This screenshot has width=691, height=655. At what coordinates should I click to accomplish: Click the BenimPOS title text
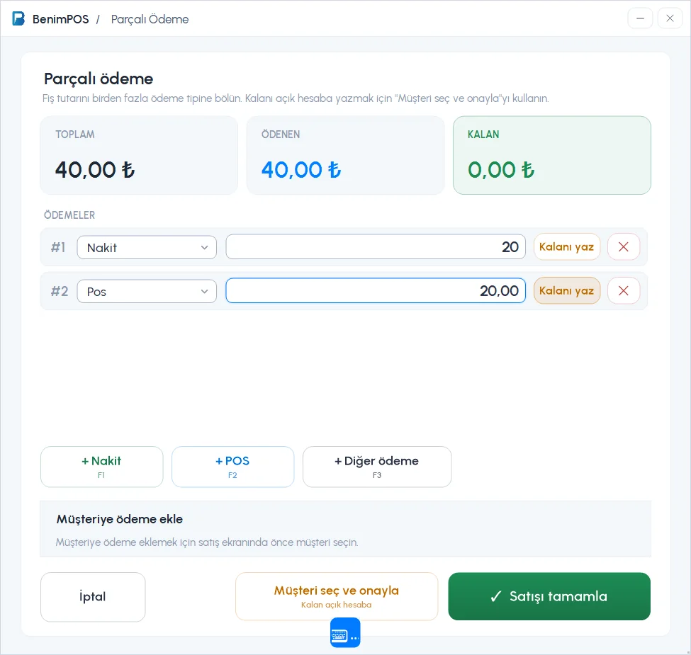[x=60, y=19]
